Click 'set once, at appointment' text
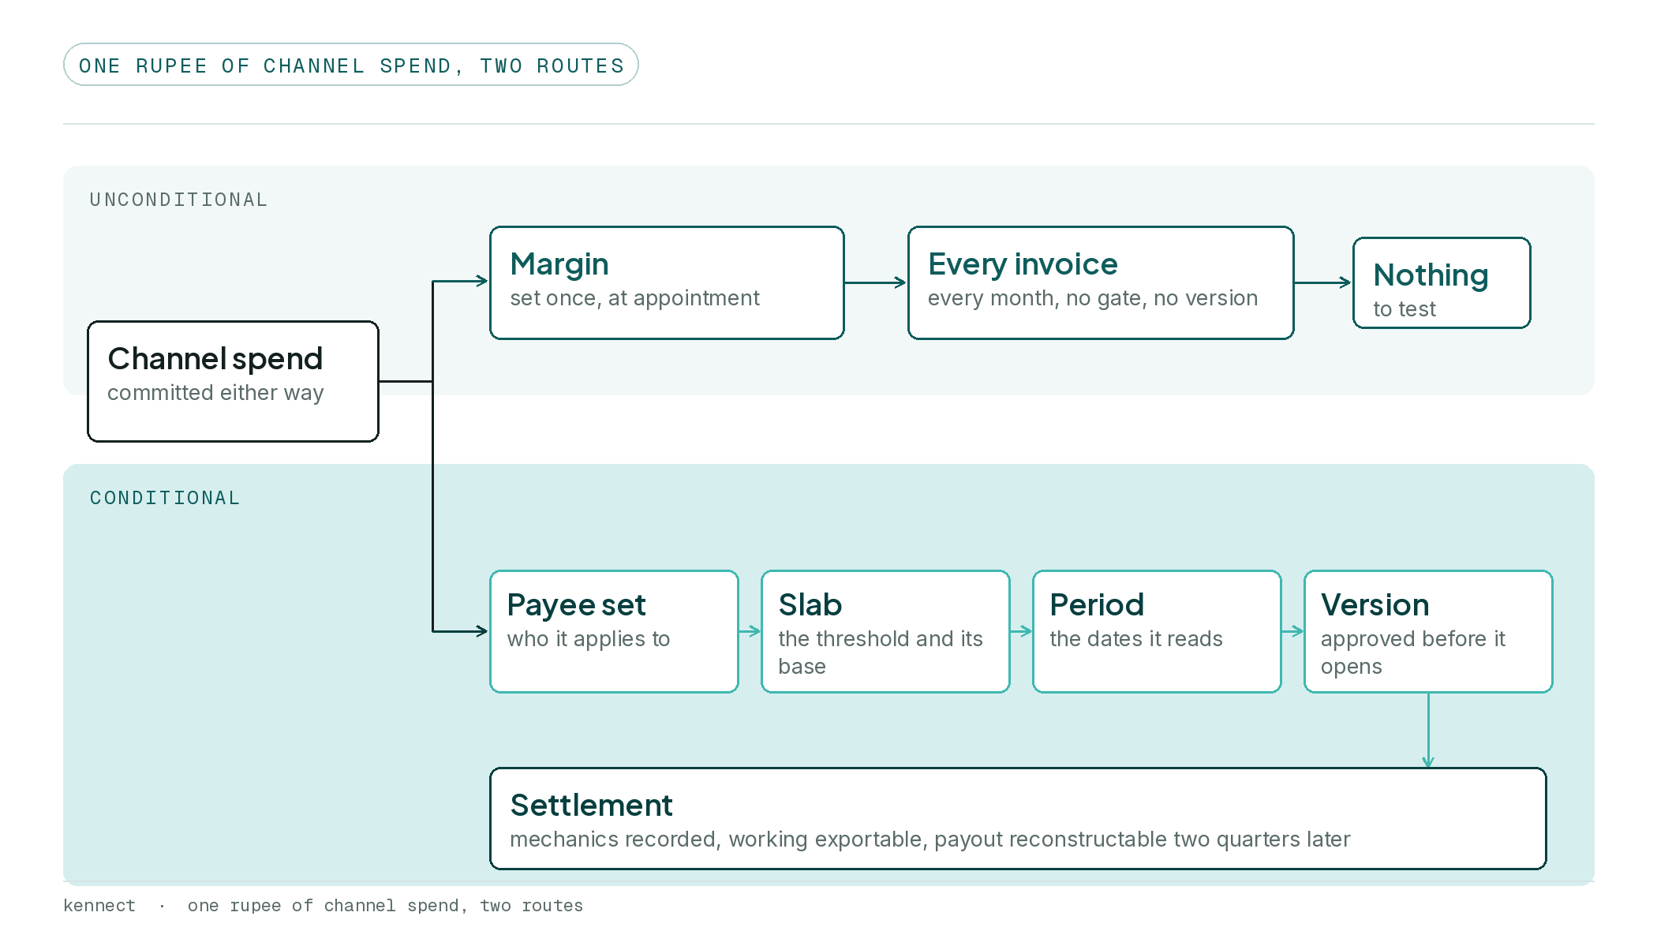Screen dimensions: 1657x931 (634, 298)
